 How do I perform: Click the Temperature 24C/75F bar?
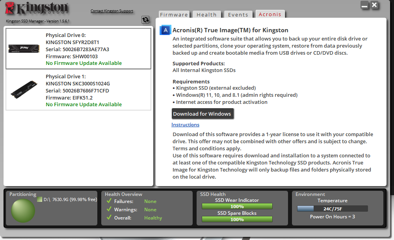coord(333,209)
